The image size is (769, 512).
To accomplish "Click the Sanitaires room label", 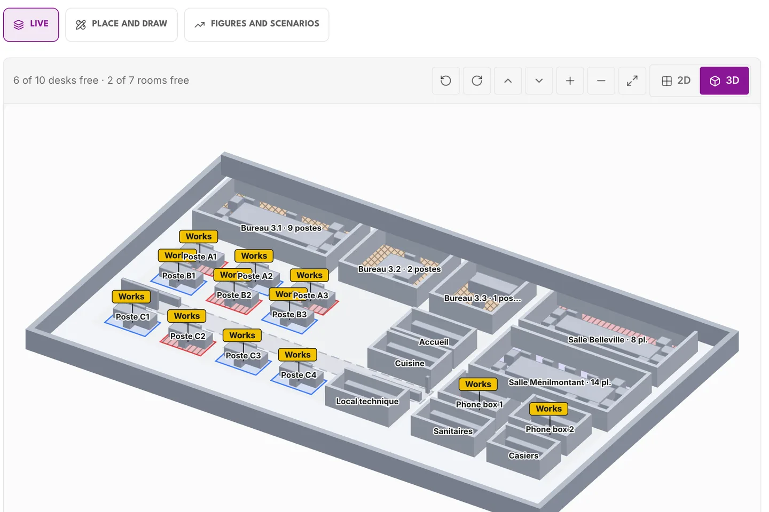I will (x=453, y=431).
